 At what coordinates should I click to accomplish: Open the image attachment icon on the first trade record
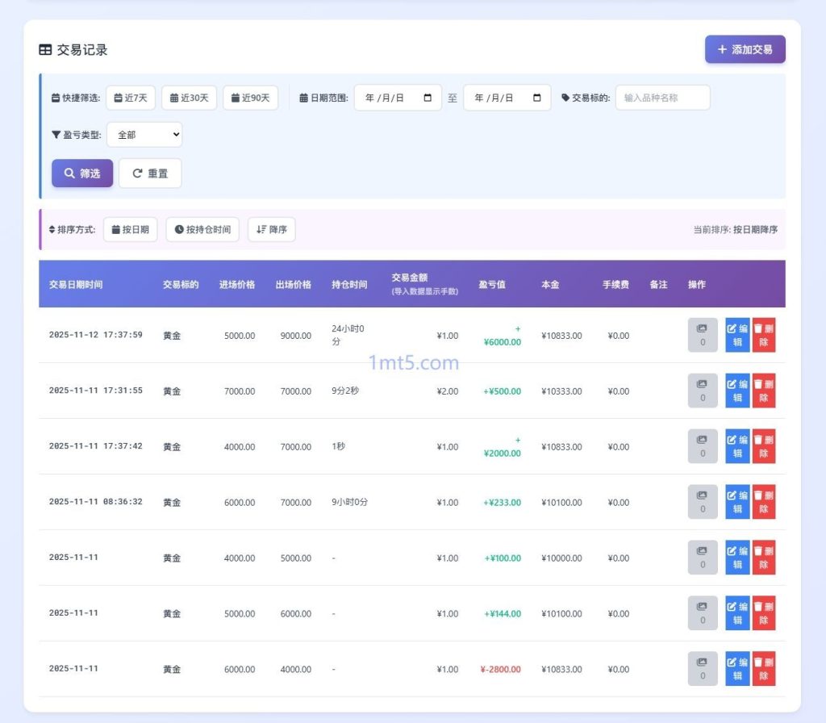click(701, 334)
